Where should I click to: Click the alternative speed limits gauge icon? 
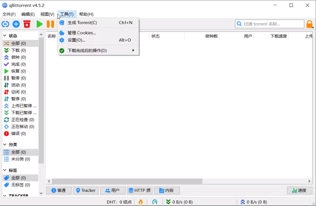click(x=154, y=202)
